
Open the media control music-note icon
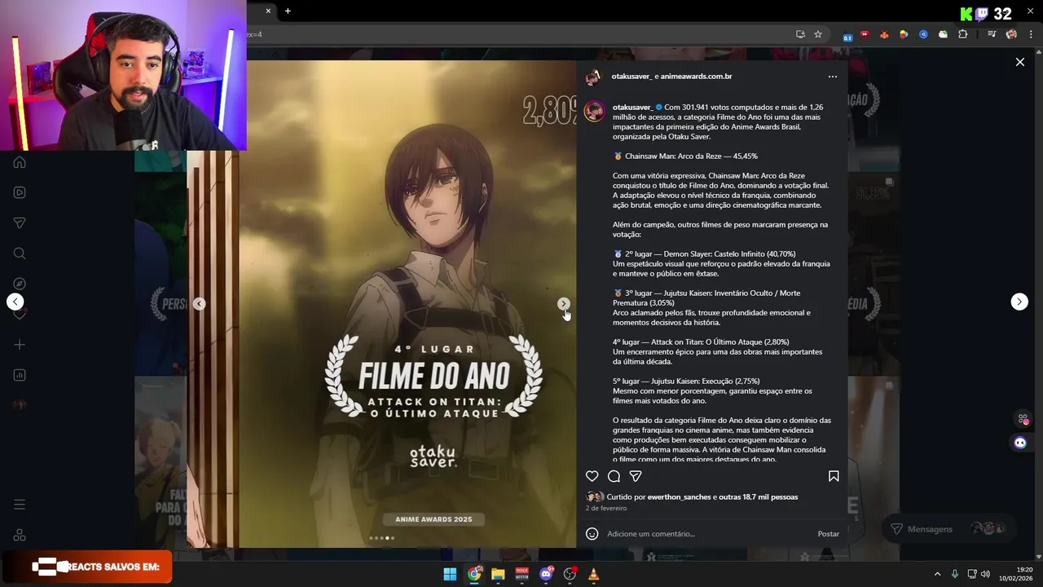pos(992,34)
